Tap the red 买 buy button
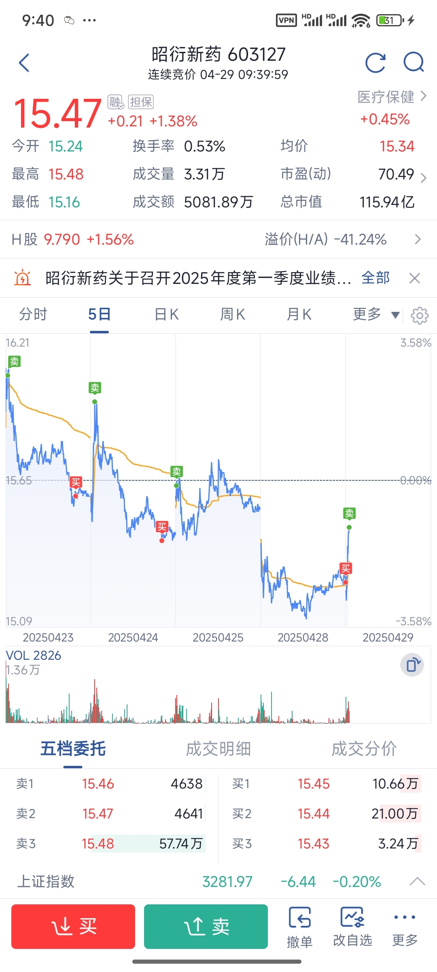The height and width of the screenshot is (972, 437). tap(73, 927)
